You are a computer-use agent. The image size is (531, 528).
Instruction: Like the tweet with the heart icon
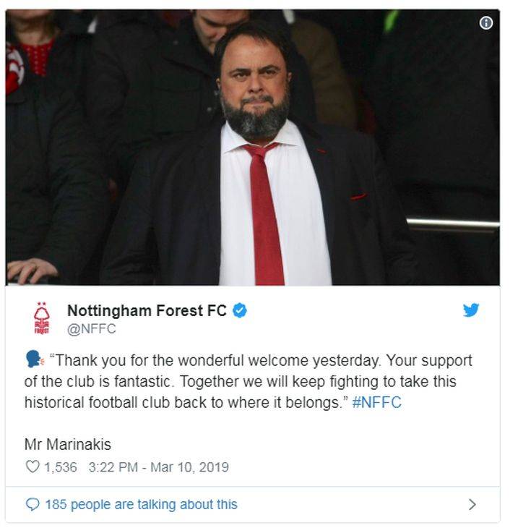click(33, 467)
